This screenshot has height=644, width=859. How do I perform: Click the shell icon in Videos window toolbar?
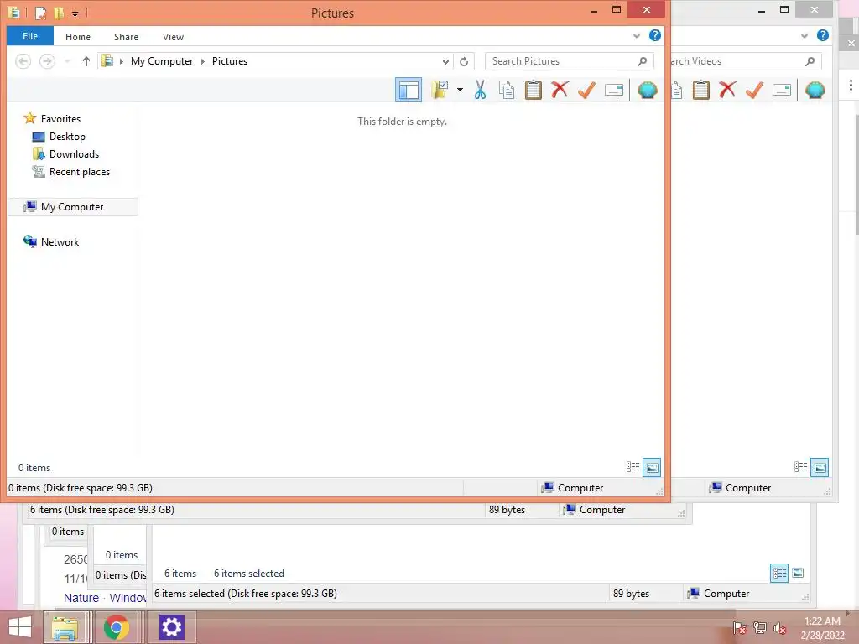coord(815,90)
